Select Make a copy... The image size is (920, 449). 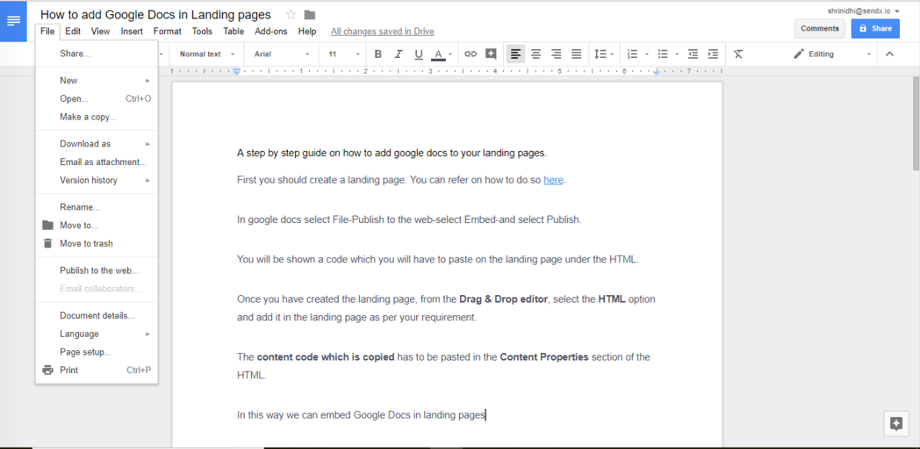click(97, 117)
